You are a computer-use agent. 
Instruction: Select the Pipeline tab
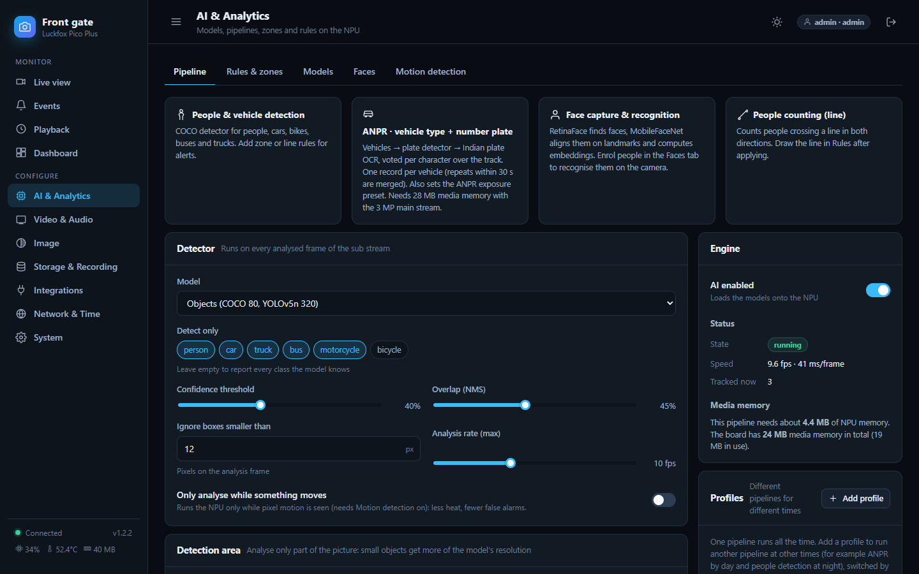[x=190, y=71]
